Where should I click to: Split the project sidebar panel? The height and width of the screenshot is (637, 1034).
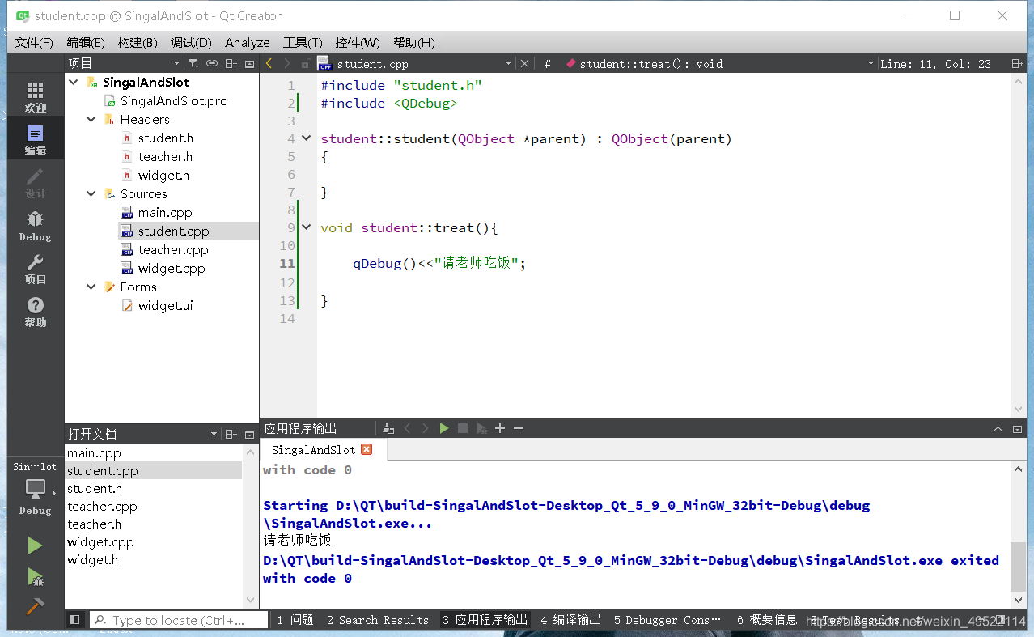231,63
